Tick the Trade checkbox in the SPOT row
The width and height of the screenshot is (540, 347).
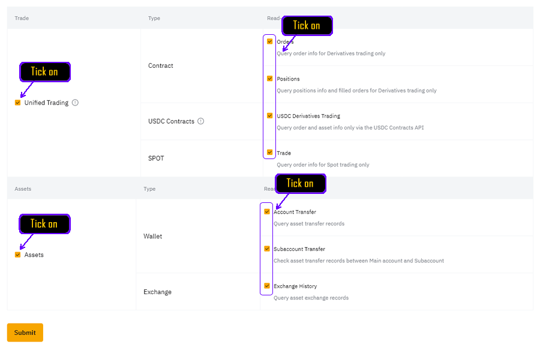pyautogui.click(x=269, y=152)
